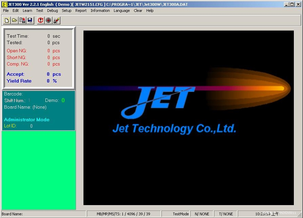Viewport: 303px width, 218px height.
Task: Click the 'Test Time:' label
Action: click(18, 36)
